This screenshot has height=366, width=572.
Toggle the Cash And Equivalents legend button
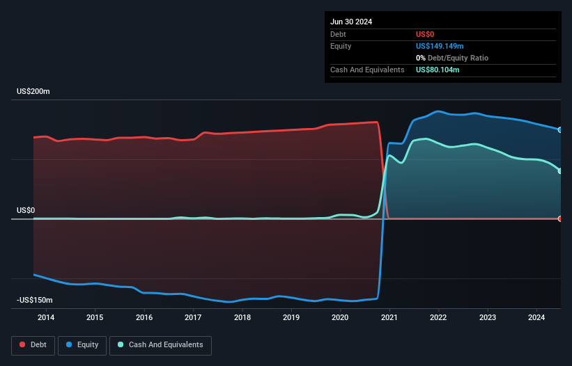(160, 346)
